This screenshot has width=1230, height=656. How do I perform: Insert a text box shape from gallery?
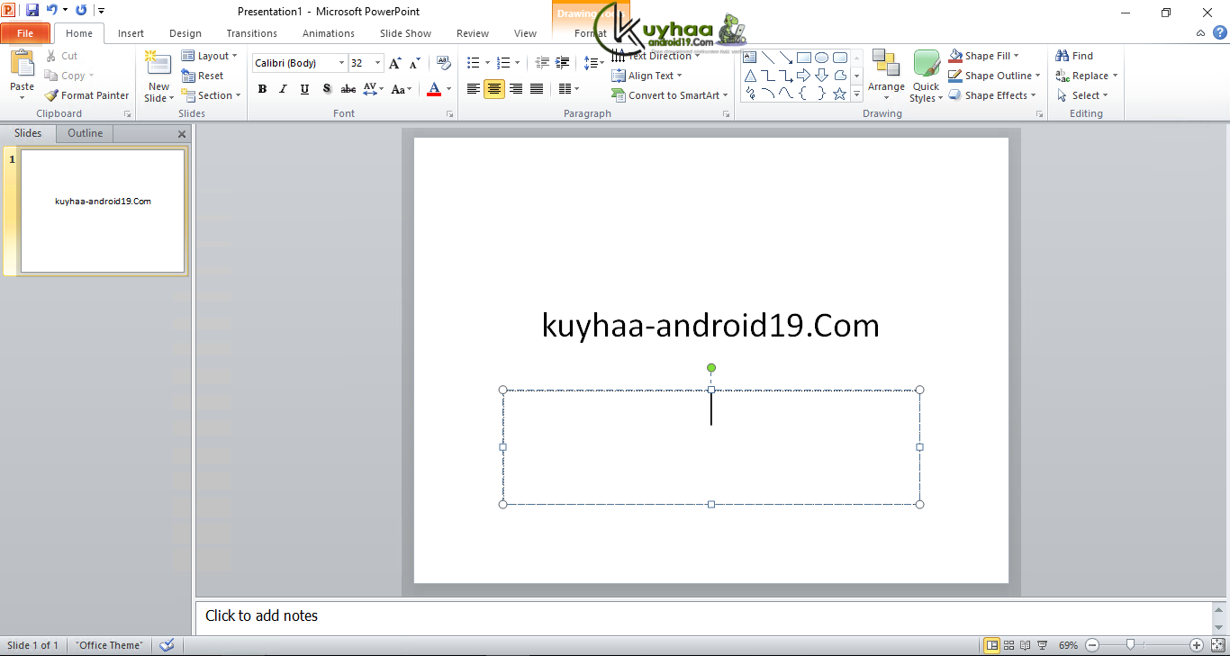750,58
